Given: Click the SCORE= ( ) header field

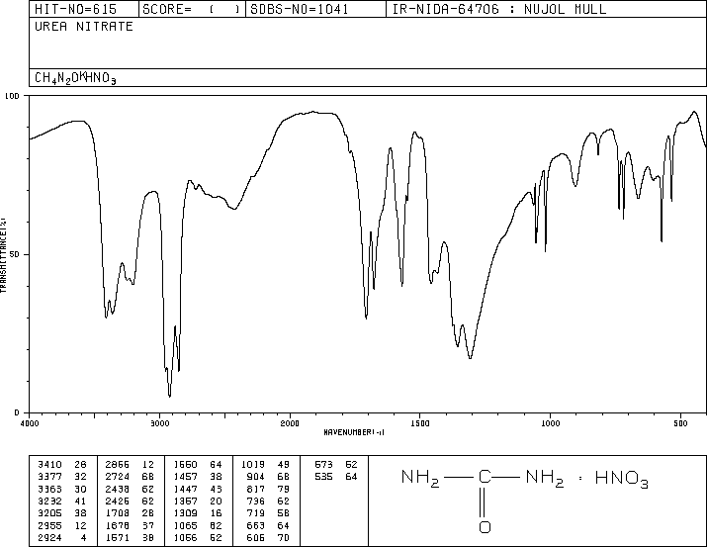Looking at the screenshot, I should click(192, 9).
